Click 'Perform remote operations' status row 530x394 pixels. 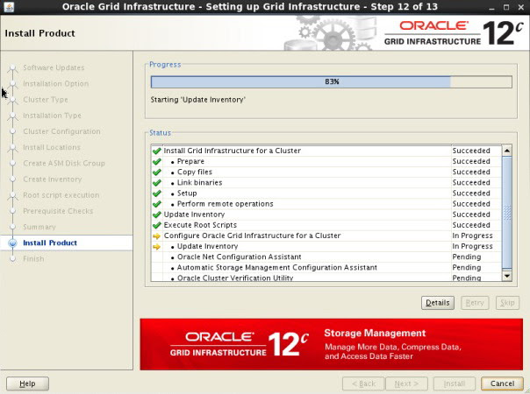326,204
